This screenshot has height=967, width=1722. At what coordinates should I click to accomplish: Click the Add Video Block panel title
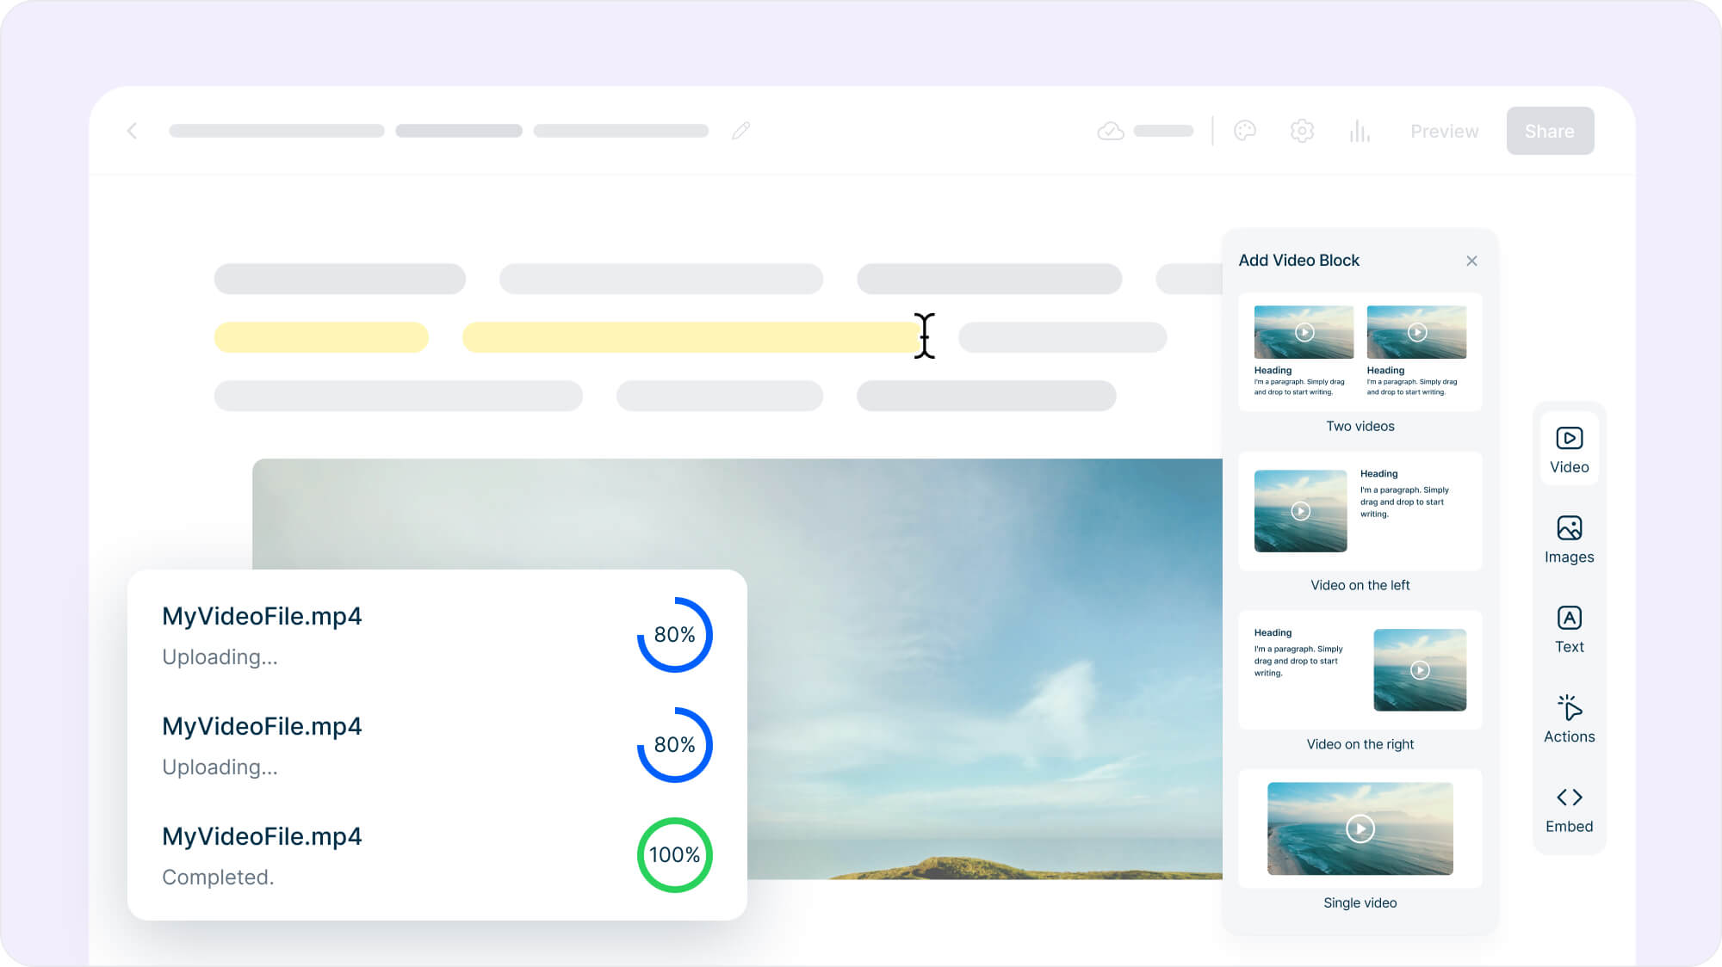pos(1298,260)
